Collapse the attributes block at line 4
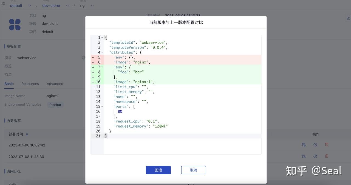This screenshot has width=351, height=185. (x=102, y=52)
